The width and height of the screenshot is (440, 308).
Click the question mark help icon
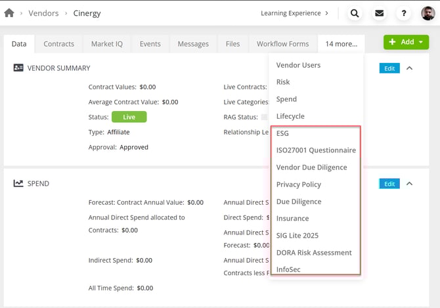[x=404, y=13]
